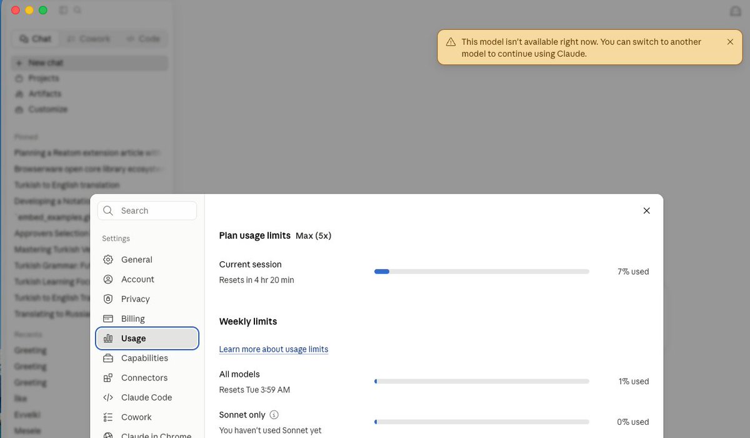This screenshot has width=750, height=438.
Task: Open pinned chat Turkish Learning
Action: pos(53,282)
